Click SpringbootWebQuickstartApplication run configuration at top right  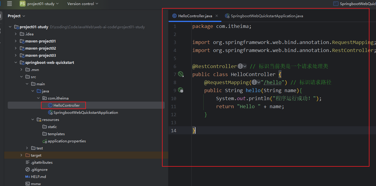354,4
